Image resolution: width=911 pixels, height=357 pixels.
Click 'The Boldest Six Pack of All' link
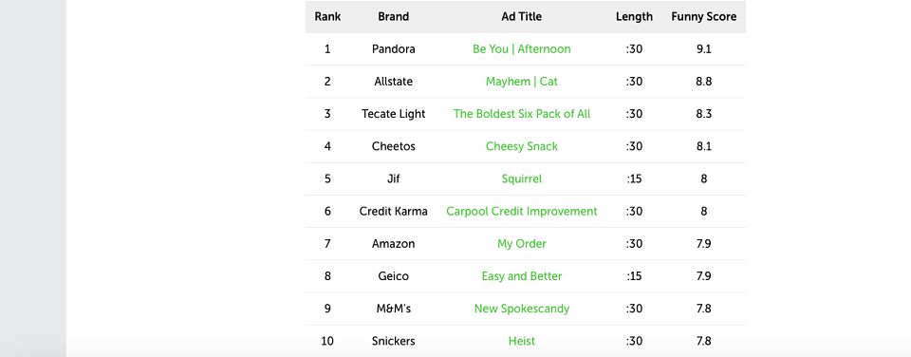(x=521, y=114)
